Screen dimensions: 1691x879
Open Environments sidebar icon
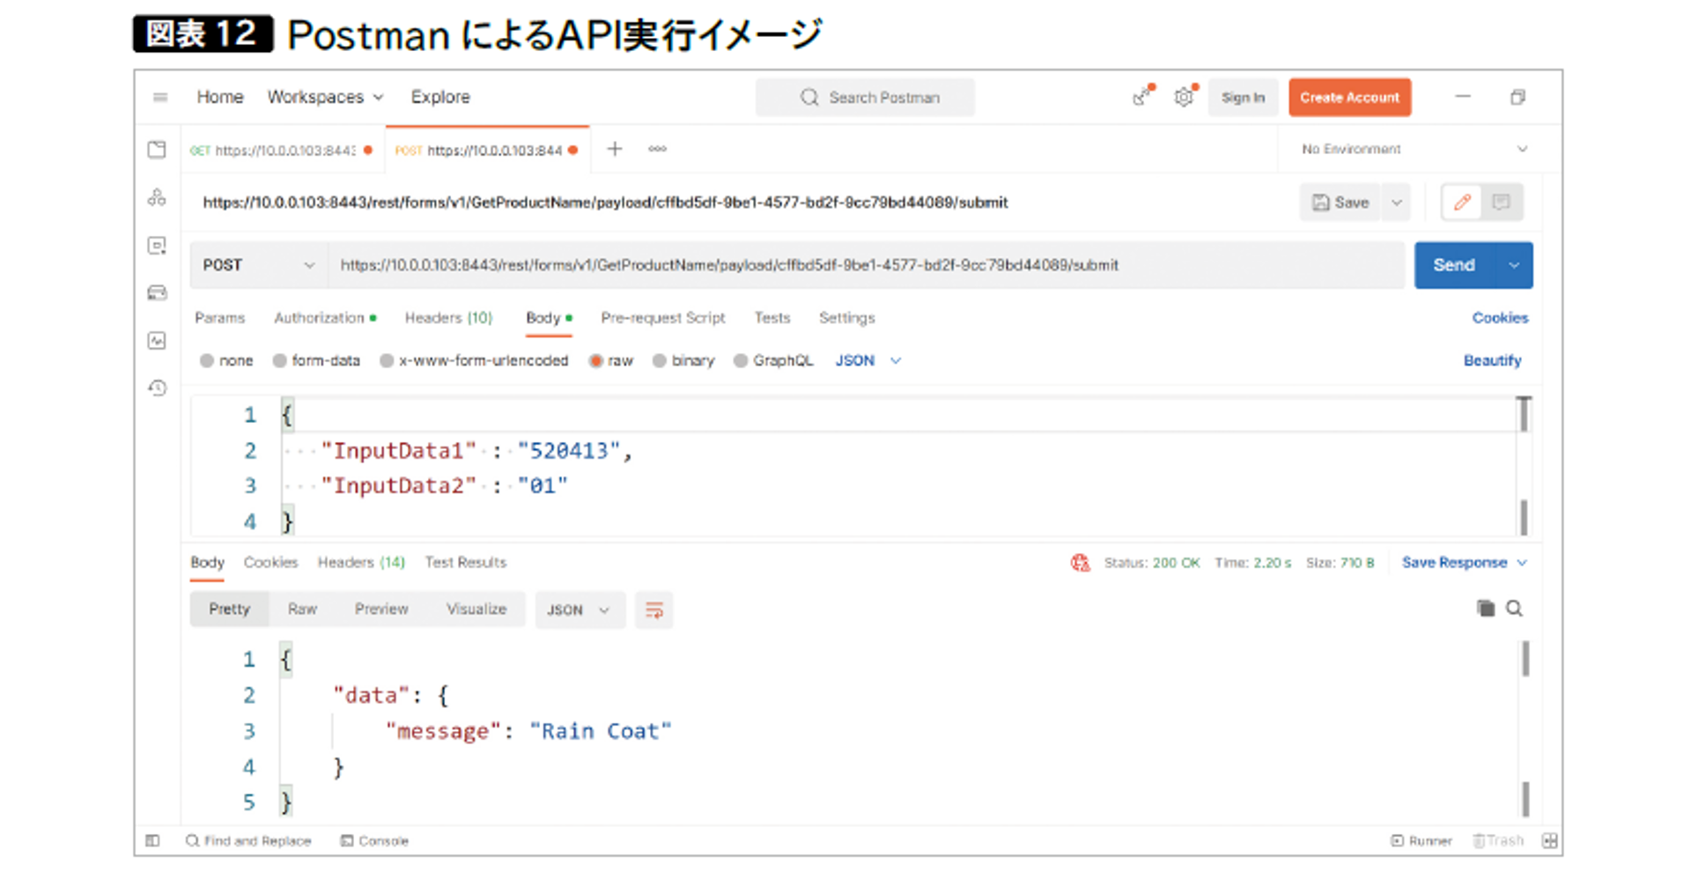point(157,246)
